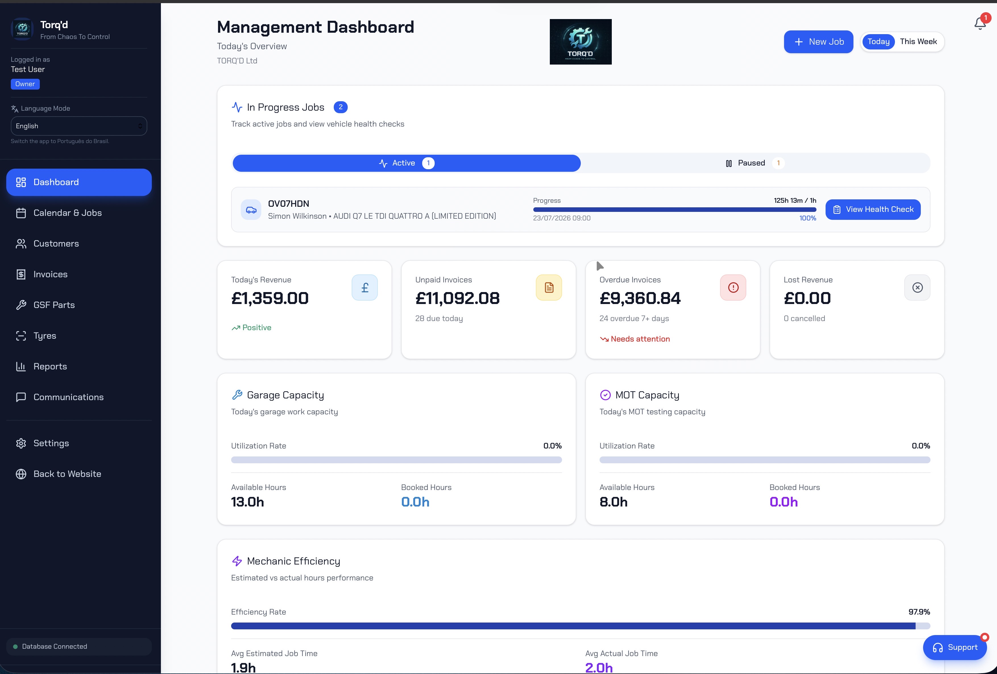Viewport: 997px width, 674px height.
Task: Create a job with New Job button
Action: [x=818, y=42]
